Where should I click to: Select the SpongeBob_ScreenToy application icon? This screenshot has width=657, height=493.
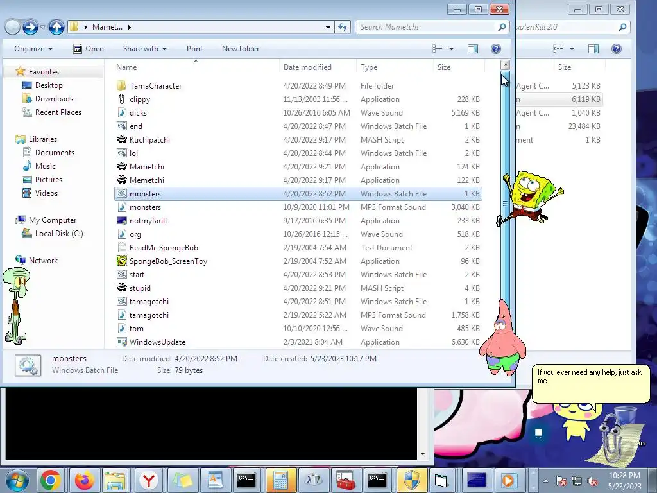(121, 261)
